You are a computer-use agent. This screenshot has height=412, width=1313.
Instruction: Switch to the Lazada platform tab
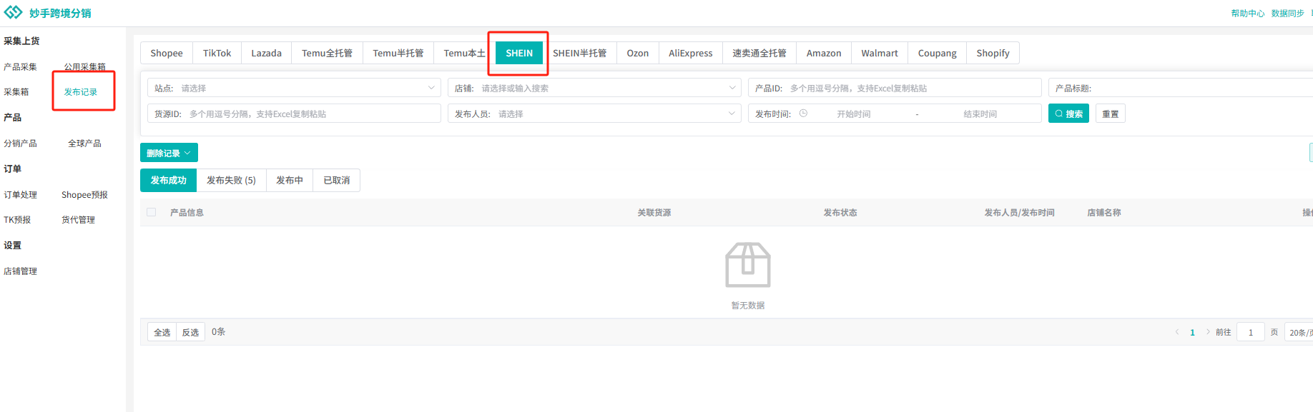(266, 53)
